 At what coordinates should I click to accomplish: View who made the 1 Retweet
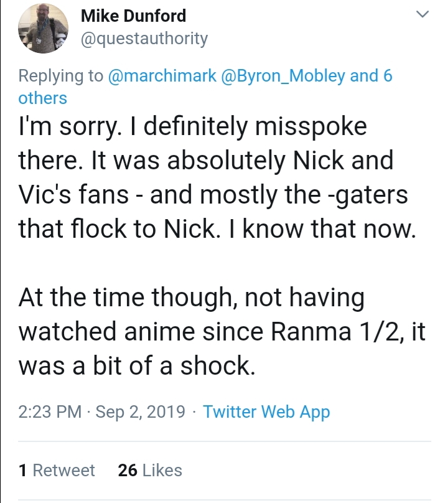click(x=57, y=470)
